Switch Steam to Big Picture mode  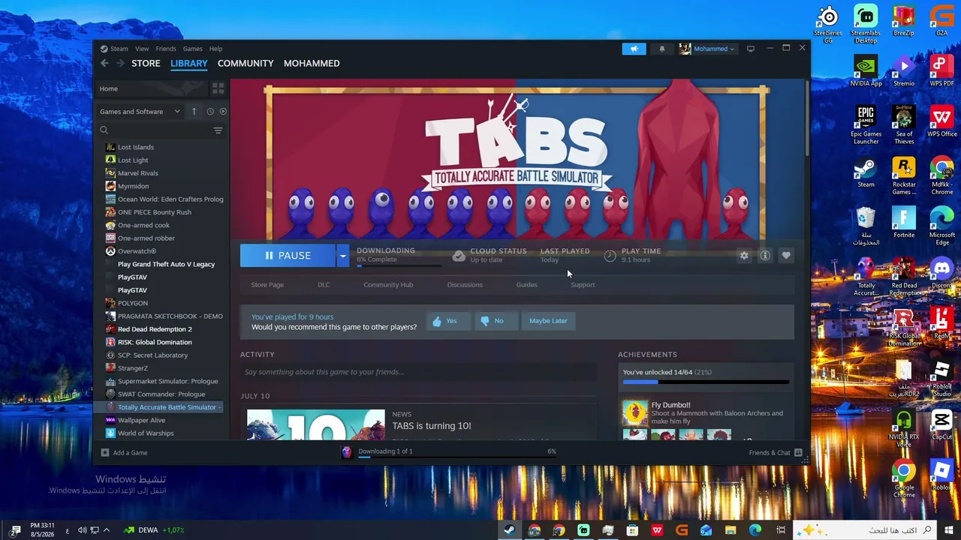click(750, 49)
